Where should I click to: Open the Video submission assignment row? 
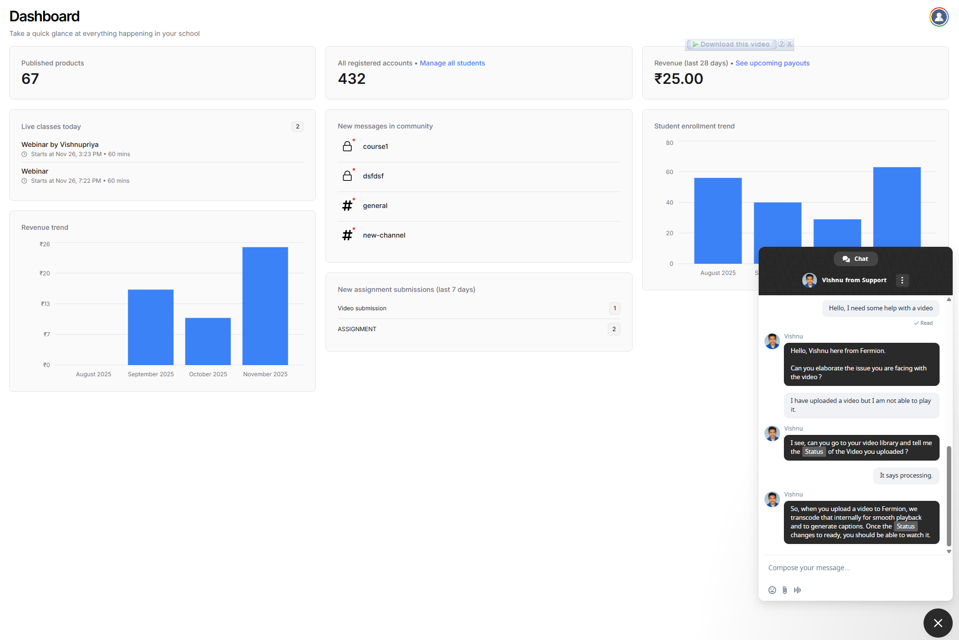(362, 308)
